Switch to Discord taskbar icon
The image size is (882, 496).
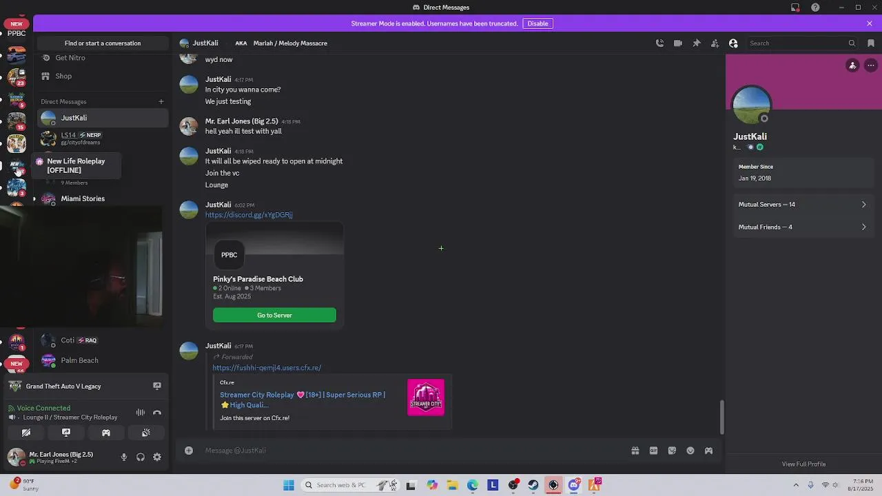(x=574, y=485)
